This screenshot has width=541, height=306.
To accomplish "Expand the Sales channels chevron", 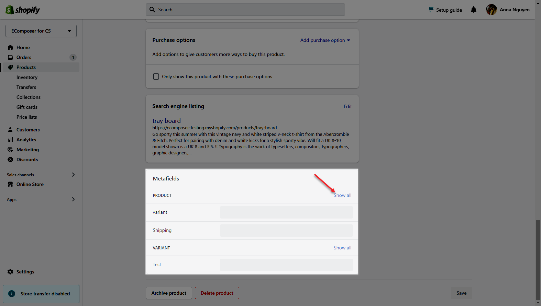I will [x=73, y=175].
